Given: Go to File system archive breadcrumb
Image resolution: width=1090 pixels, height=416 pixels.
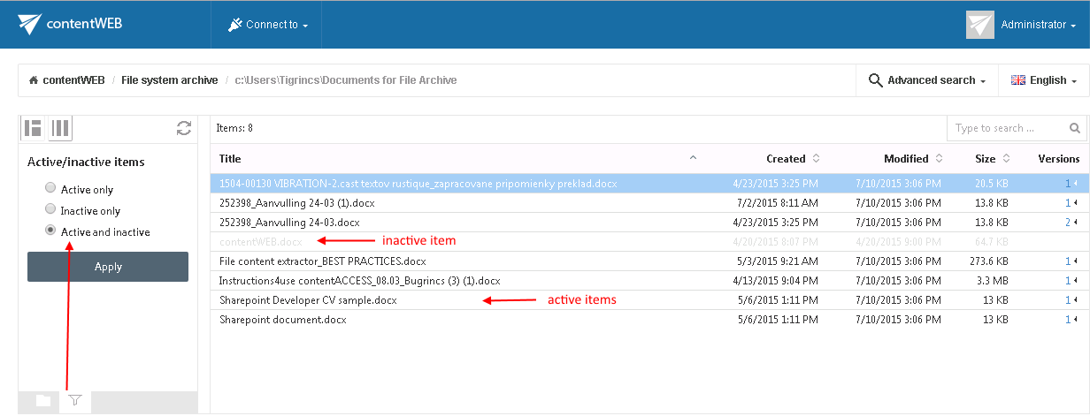Looking at the screenshot, I should pos(169,80).
